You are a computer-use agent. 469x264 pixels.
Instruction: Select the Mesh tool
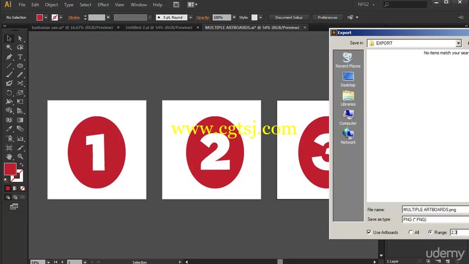point(9,120)
